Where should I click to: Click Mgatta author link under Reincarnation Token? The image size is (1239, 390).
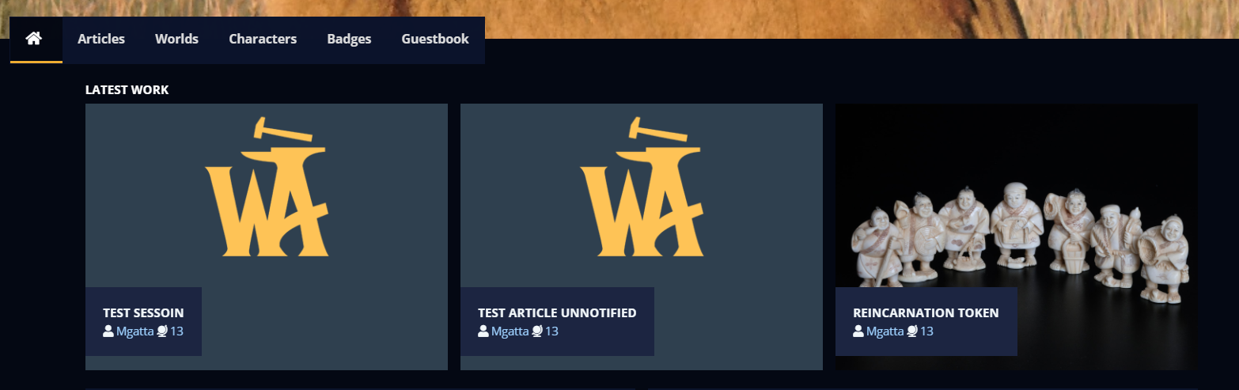(885, 331)
